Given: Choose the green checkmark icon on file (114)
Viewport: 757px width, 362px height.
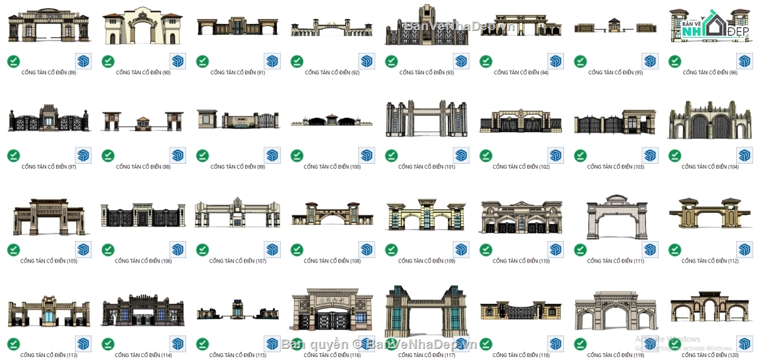Looking at the screenshot, I should [x=108, y=344].
